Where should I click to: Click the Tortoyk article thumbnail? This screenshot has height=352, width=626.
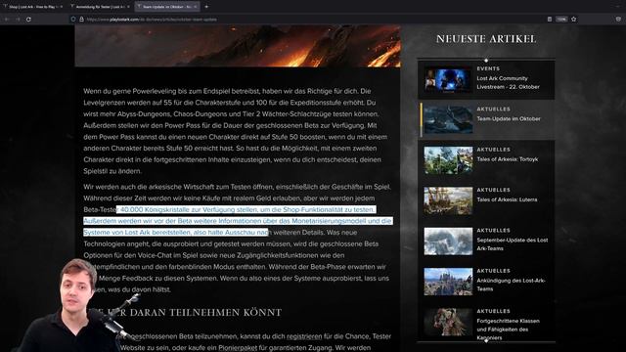pos(448,160)
